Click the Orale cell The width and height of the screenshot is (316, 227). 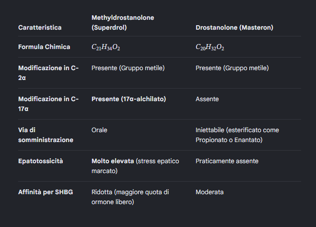pos(99,130)
